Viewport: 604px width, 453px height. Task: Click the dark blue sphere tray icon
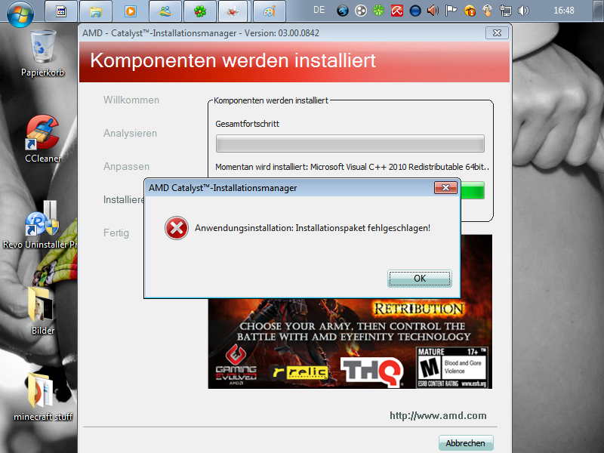(414, 11)
